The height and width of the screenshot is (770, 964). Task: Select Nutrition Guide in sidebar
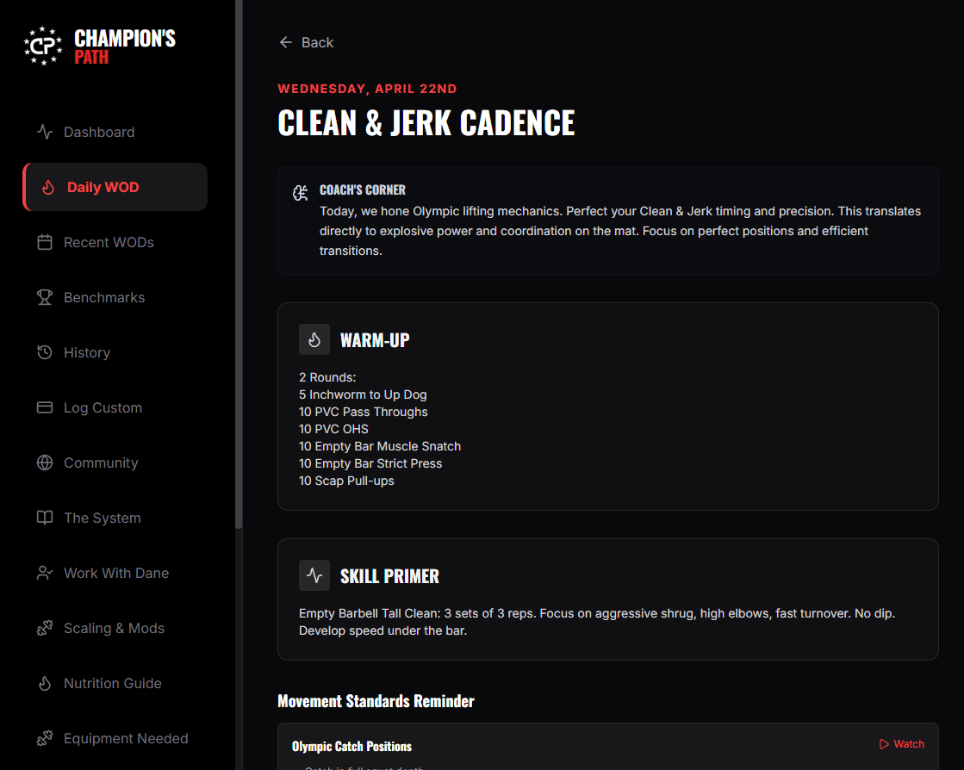(112, 683)
